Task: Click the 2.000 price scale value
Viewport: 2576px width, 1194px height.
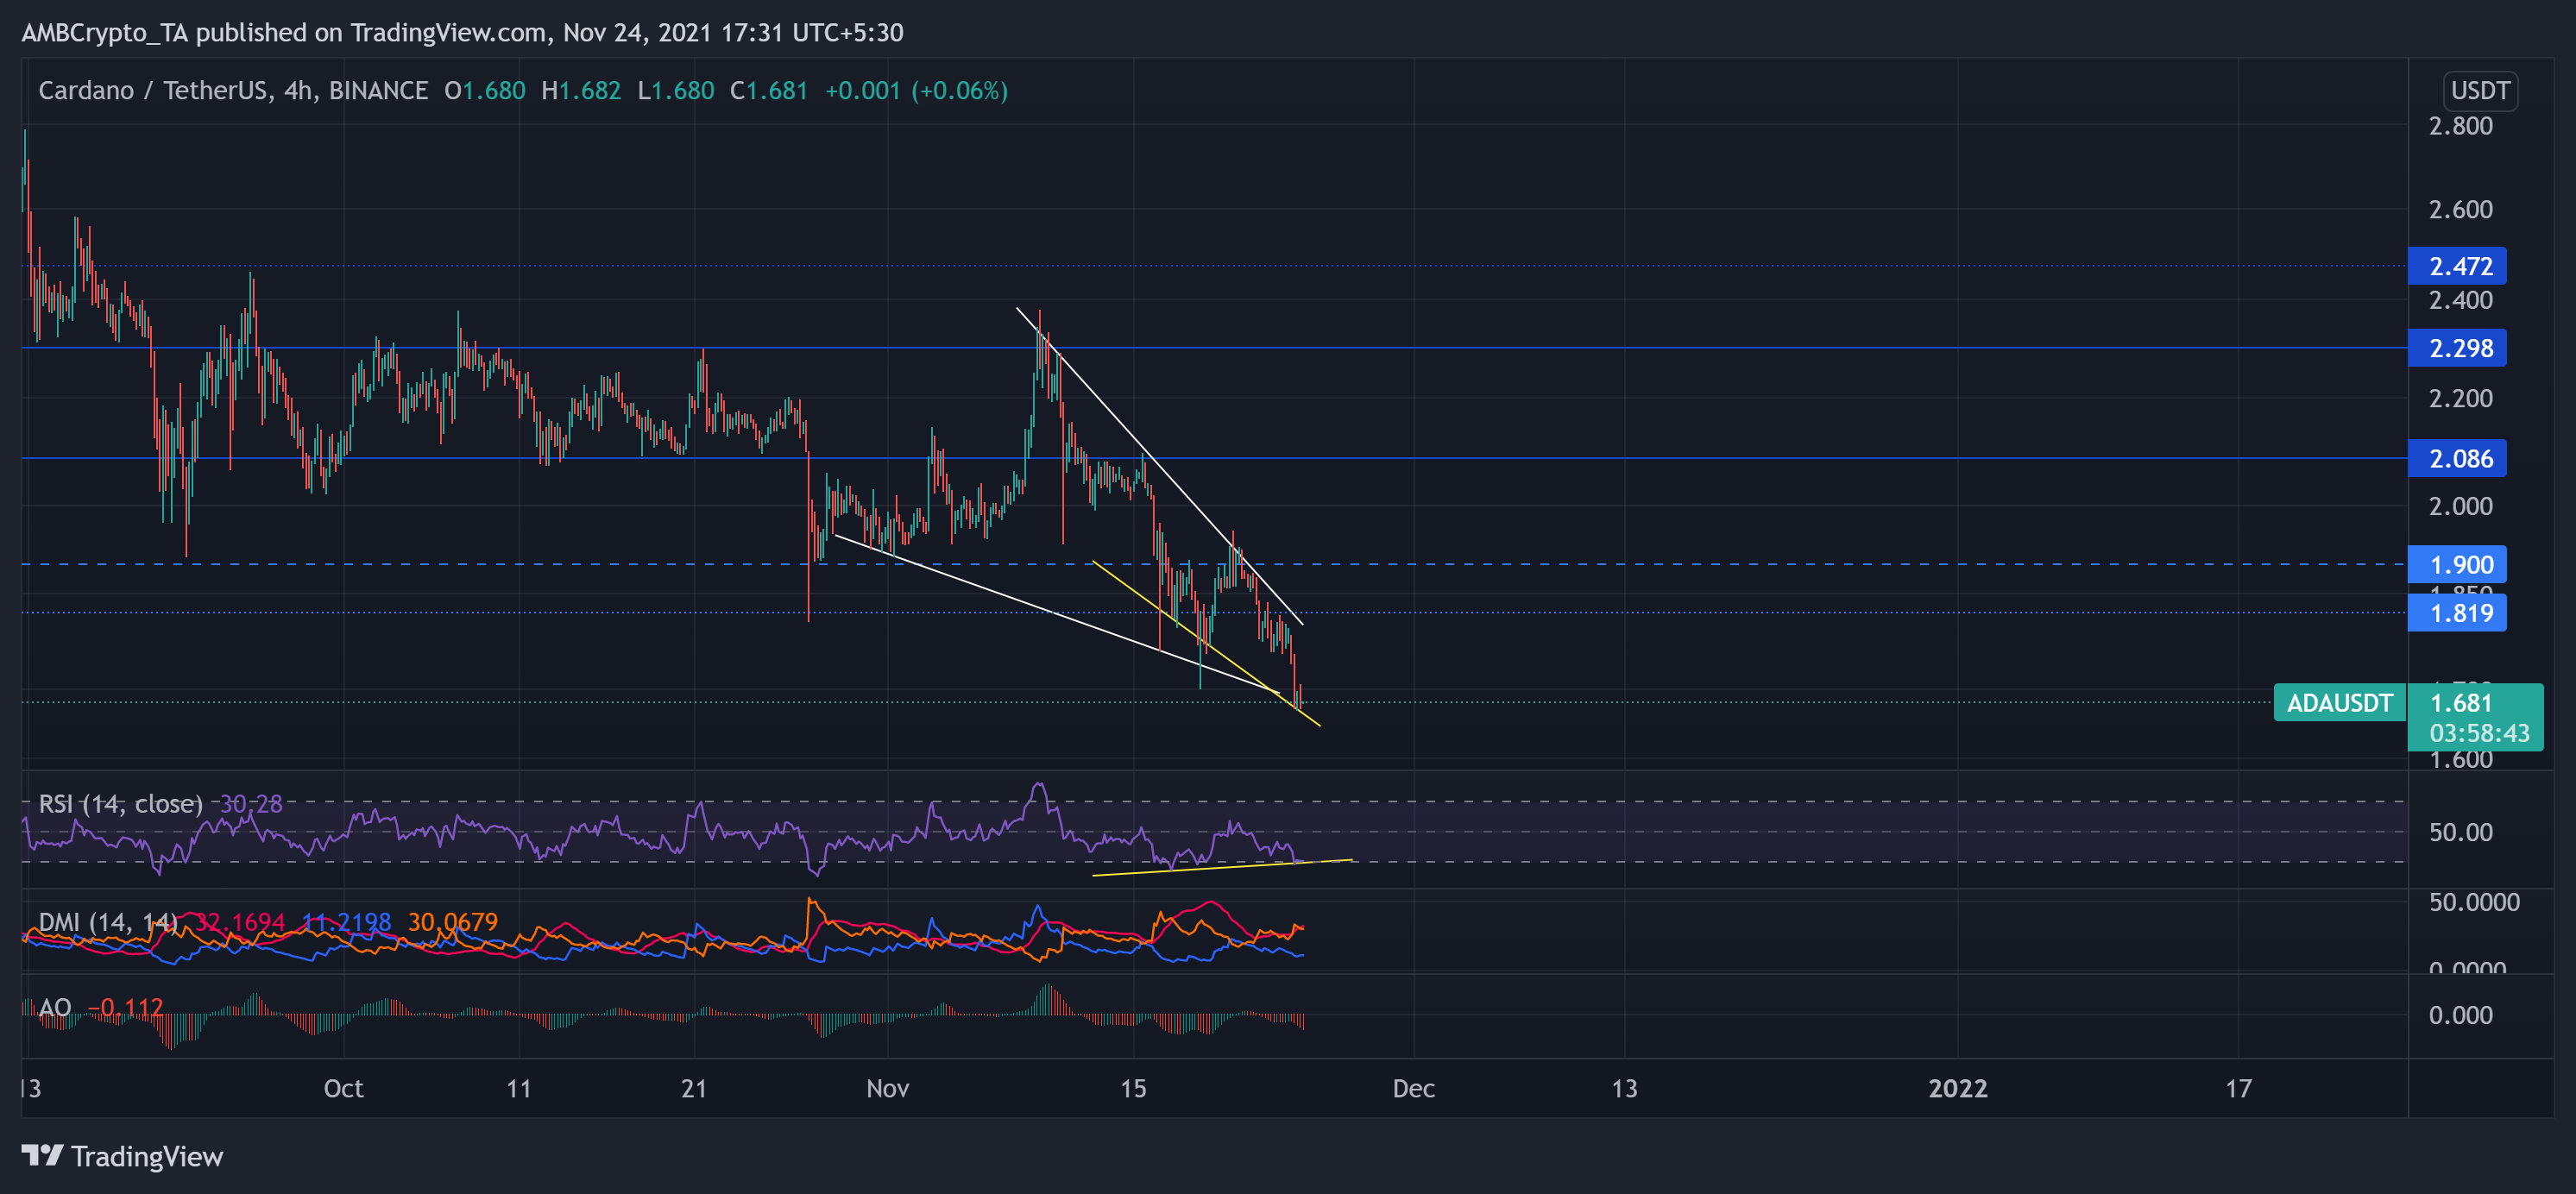Action: [2460, 506]
